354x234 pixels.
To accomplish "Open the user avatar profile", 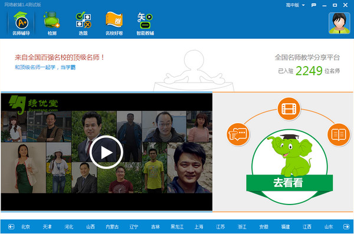I will [x=339, y=23].
